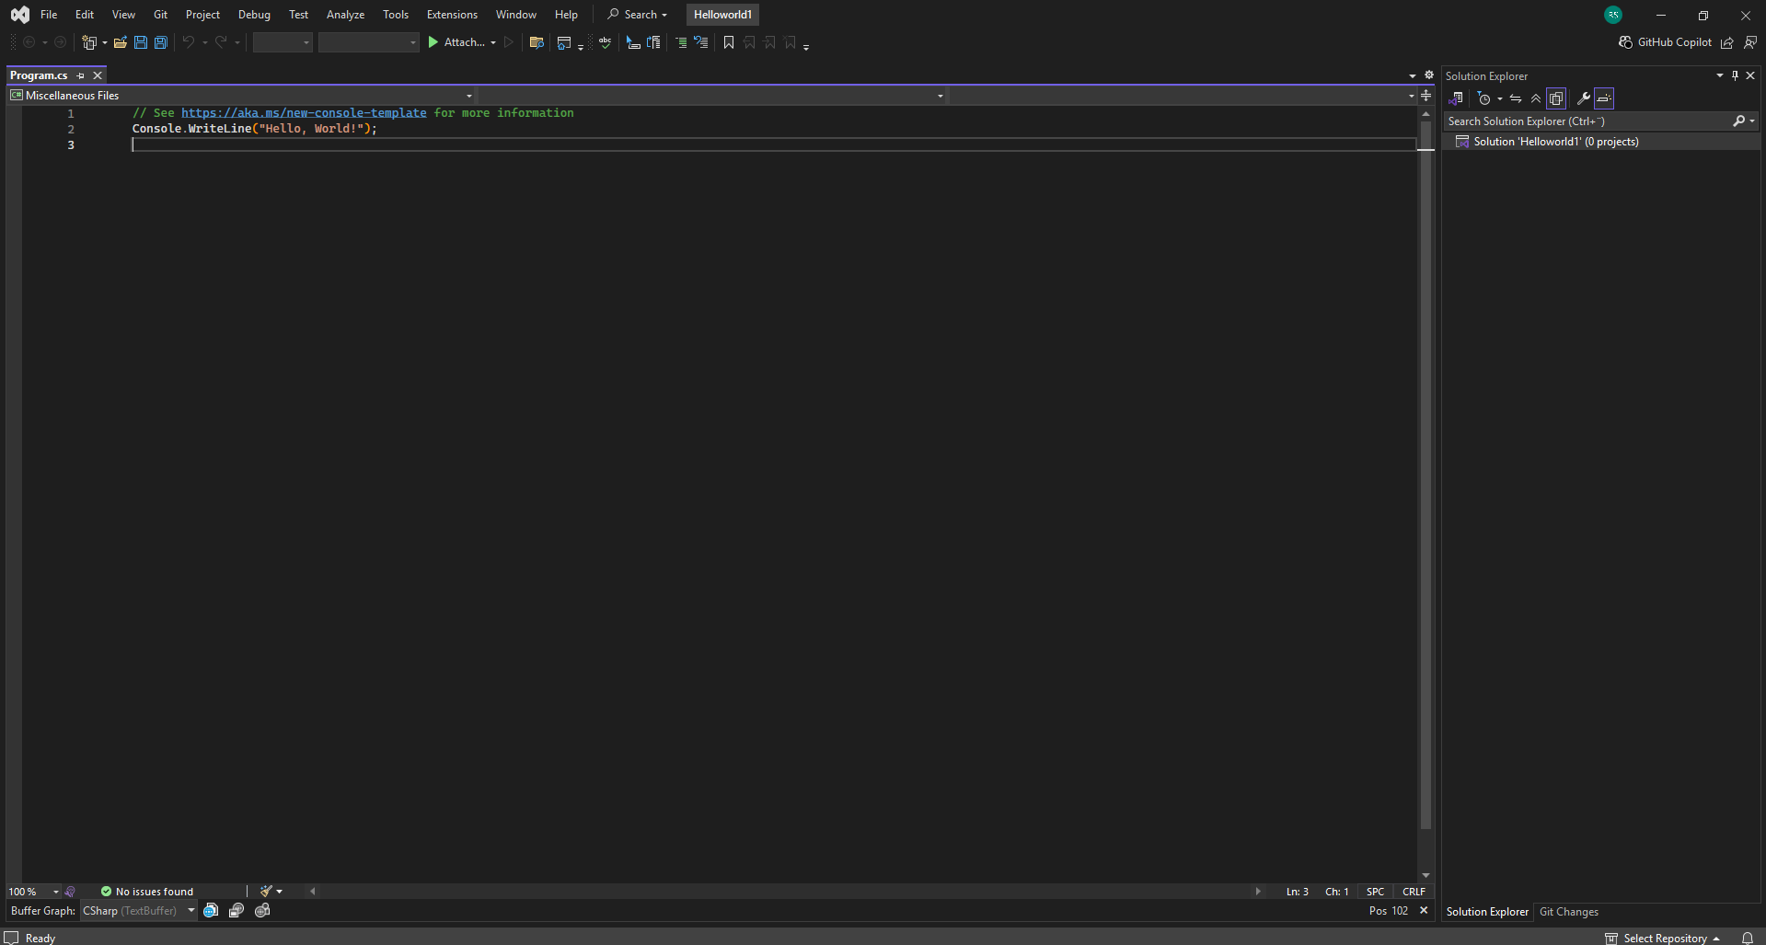Image resolution: width=1766 pixels, height=945 pixels.
Task: Select the Solution 'Helloworld1' tree node
Action: coord(1601,142)
